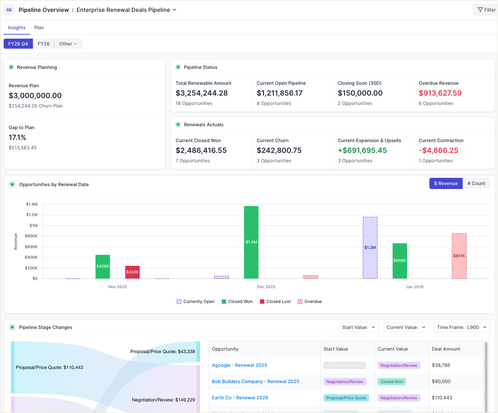498x413 pixels.
Task: Open Agoogle - Renewal 2025 opportunity link
Action: tap(239, 365)
